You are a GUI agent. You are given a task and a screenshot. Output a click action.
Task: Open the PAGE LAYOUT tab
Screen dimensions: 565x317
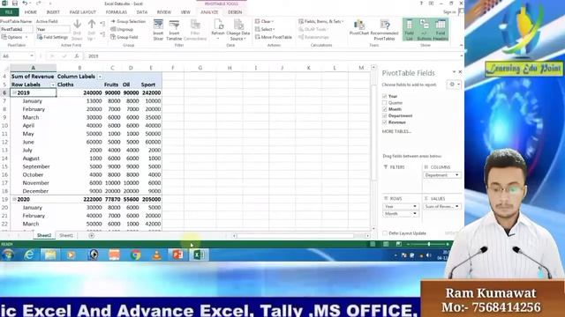click(82, 12)
